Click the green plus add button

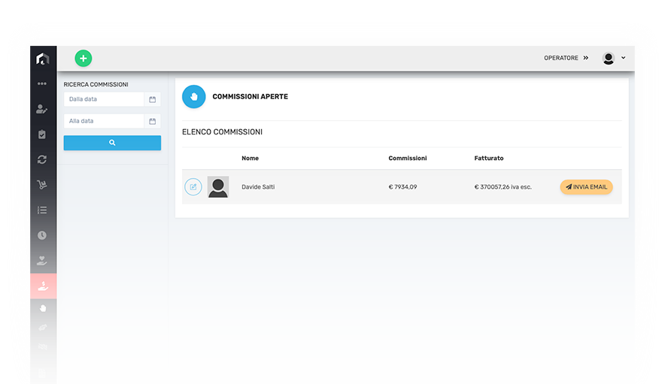tap(83, 58)
